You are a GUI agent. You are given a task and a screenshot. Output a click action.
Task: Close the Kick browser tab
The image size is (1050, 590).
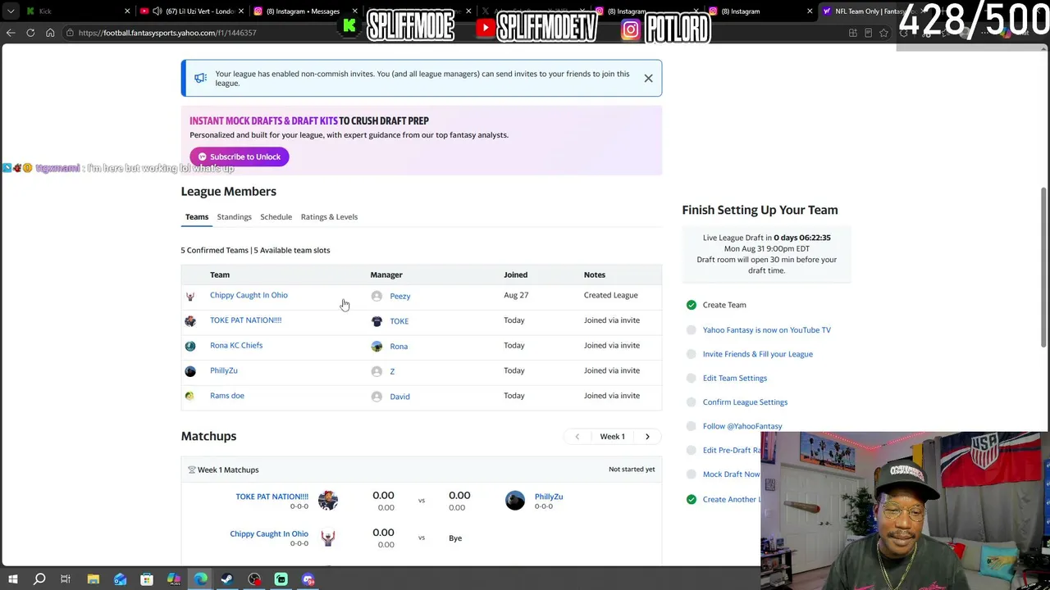pyautogui.click(x=127, y=11)
